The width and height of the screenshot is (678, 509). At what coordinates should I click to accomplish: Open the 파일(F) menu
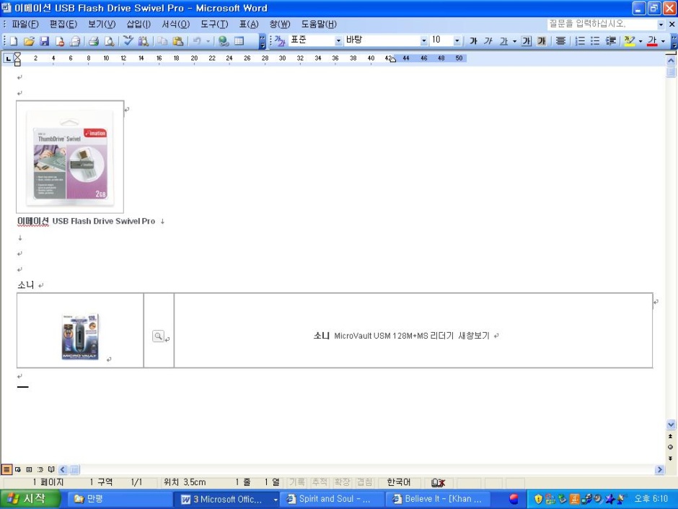pyautogui.click(x=25, y=25)
